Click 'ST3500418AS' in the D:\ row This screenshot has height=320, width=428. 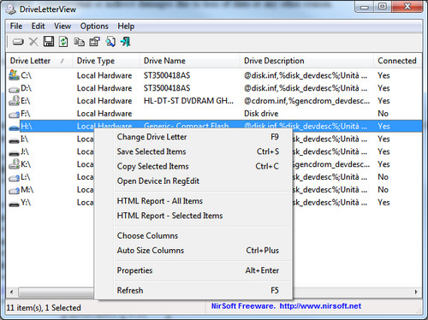(x=167, y=88)
